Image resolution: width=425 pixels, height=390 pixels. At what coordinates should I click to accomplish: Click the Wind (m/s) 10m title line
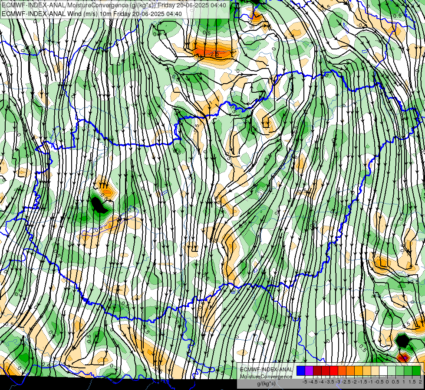pos(92,14)
